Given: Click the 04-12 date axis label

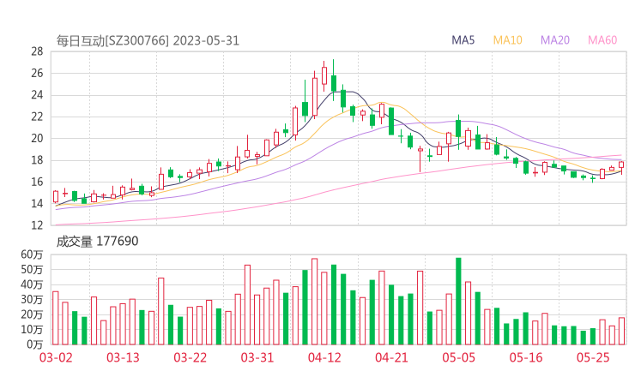Looking at the screenshot, I should 324,357.
